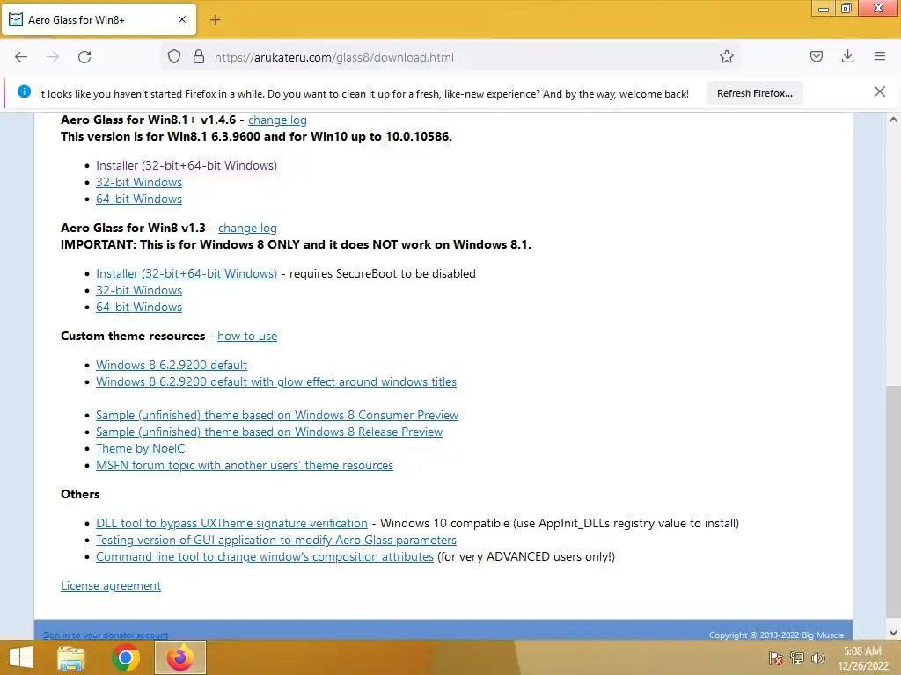Open v1.4.6 change log link
Viewport: 901px width, 675px height.
277,120
